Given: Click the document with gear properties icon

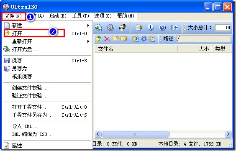Looking at the screenshot, I should [139, 28].
